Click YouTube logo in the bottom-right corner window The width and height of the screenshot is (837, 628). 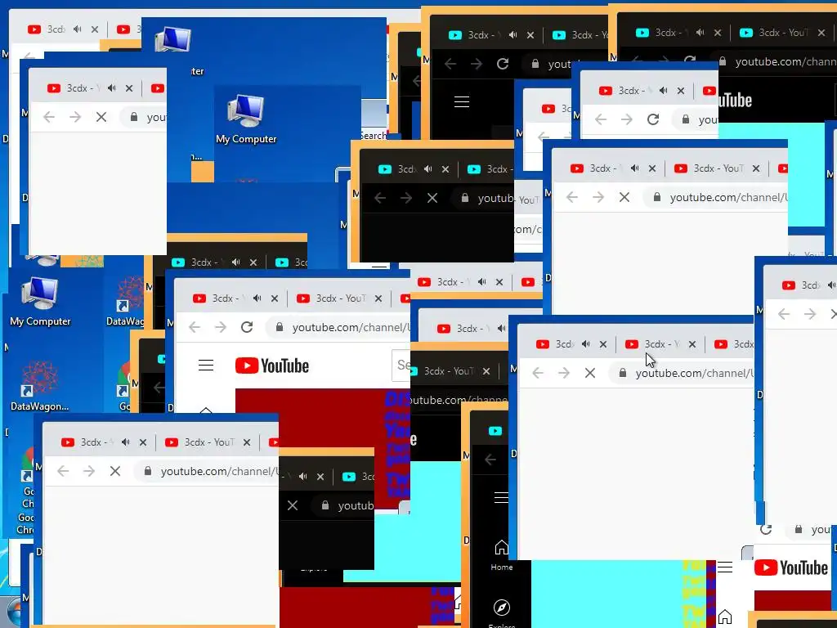coord(790,567)
